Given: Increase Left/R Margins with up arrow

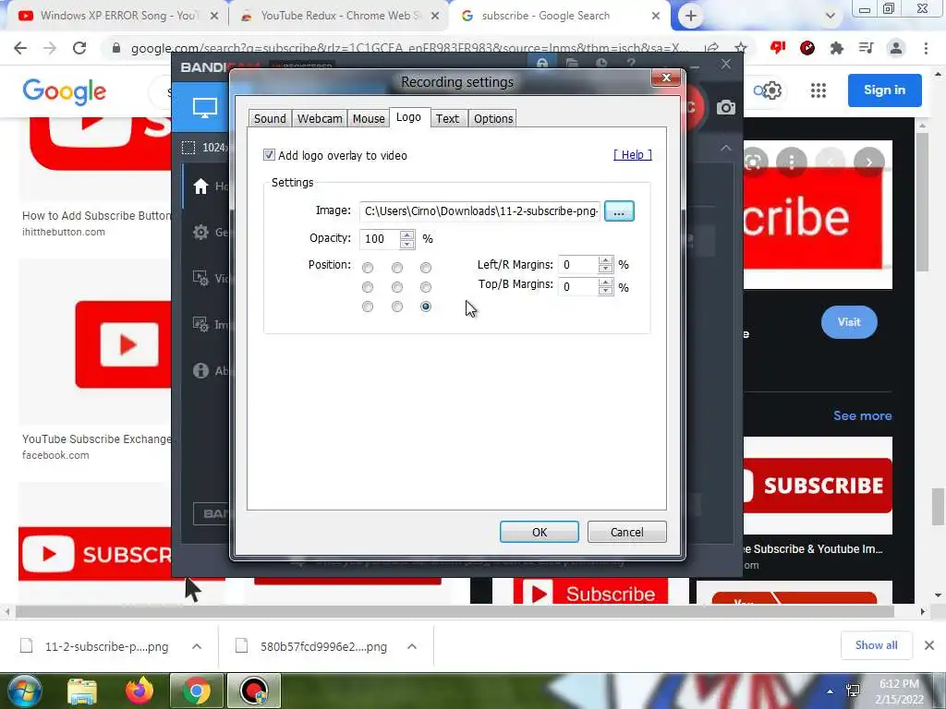Looking at the screenshot, I should [x=606, y=260].
